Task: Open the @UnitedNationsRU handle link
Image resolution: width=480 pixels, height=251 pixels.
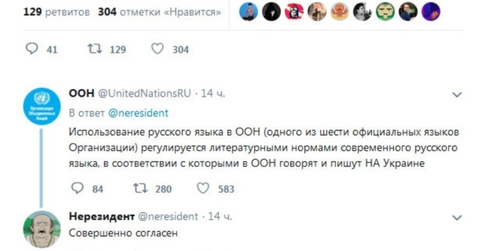Action: [145, 94]
